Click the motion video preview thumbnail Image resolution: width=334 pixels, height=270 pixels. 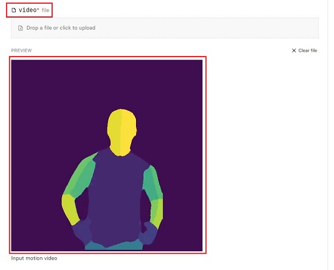pyautogui.click(x=107, y=155)
